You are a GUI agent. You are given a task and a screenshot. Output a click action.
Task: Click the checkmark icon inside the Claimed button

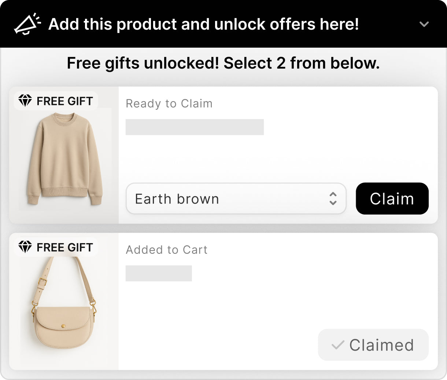(338, 345)
